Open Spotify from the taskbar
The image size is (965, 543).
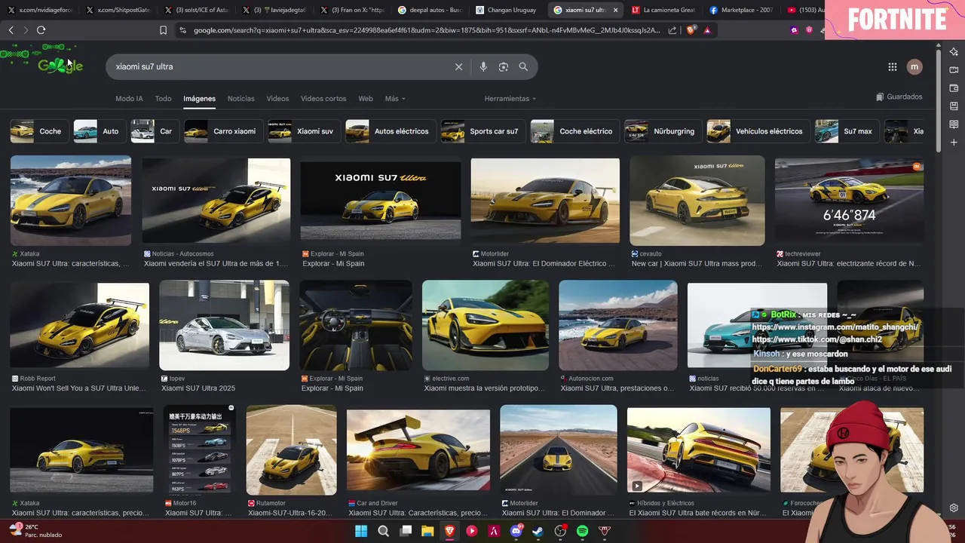582,531
